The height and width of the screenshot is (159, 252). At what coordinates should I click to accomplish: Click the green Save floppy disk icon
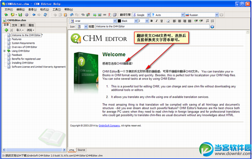(20, 15)
